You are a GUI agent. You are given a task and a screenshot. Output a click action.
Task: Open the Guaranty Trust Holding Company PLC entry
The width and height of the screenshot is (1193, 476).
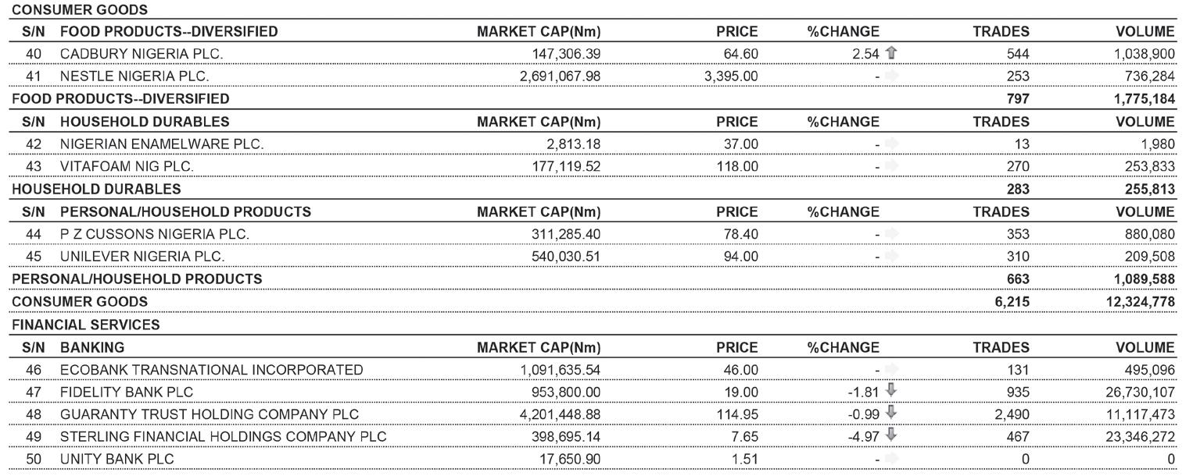[210, 414]
